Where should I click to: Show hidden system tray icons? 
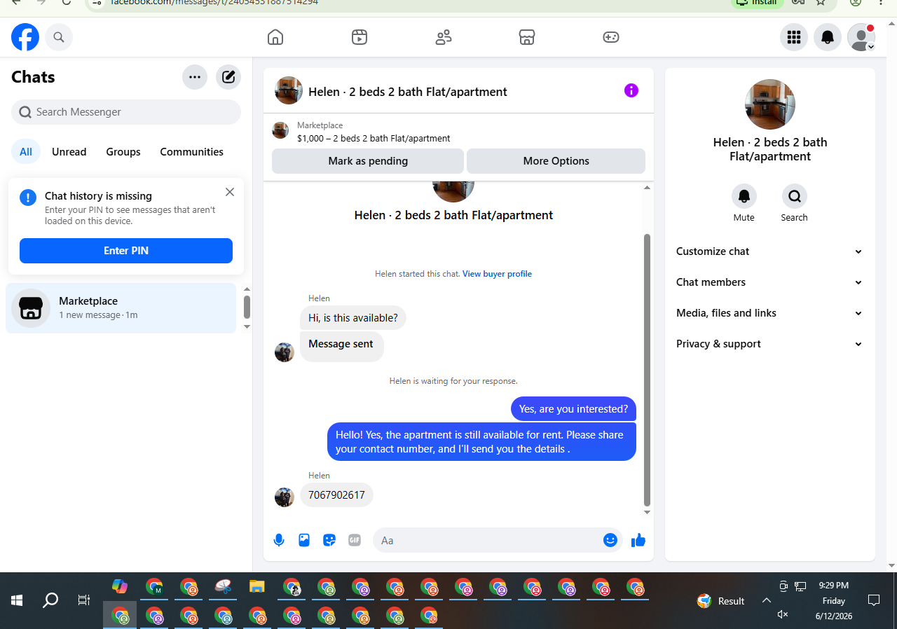click(767, 600)
